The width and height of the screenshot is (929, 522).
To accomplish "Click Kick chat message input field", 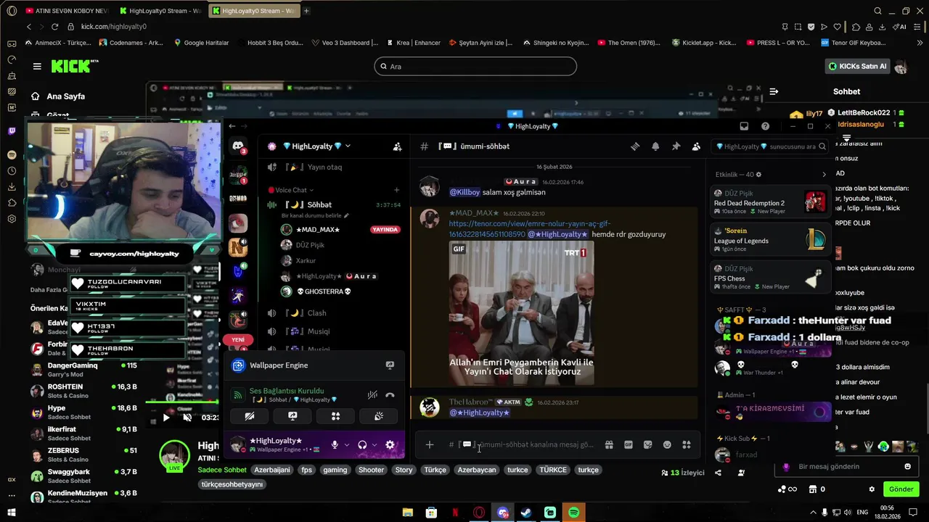I will (846, 466).
